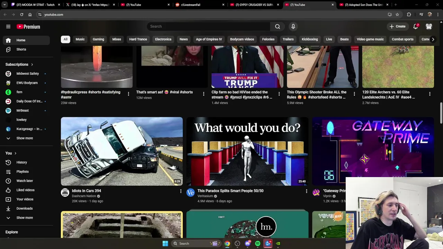Select the Hard Trance filter chip
The height and width of the screenshot is (249, 443).
(138, 39)
